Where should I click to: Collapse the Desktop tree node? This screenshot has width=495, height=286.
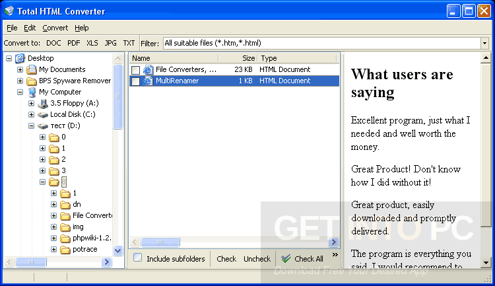coord(9,59)
